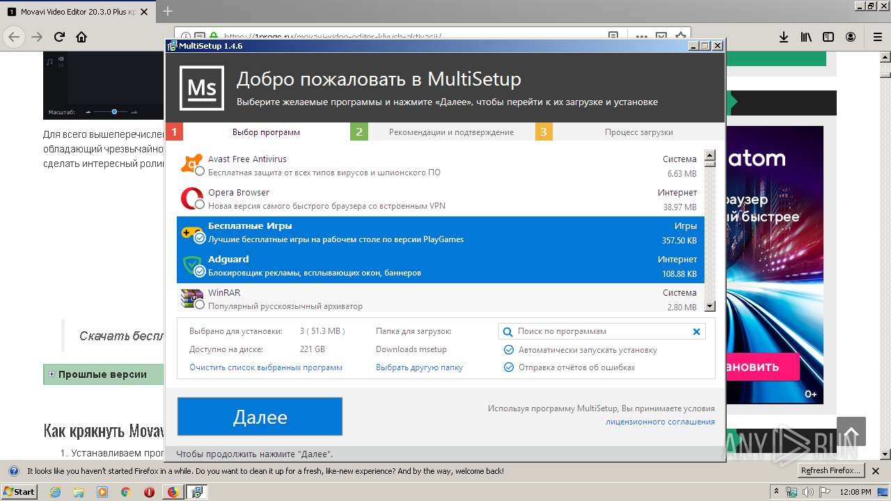Image resolution: width=891 pixels, height=501 pixels.
Task: Click the scroll-to-top arrow on webpage
Action: [x=851, y=431]
